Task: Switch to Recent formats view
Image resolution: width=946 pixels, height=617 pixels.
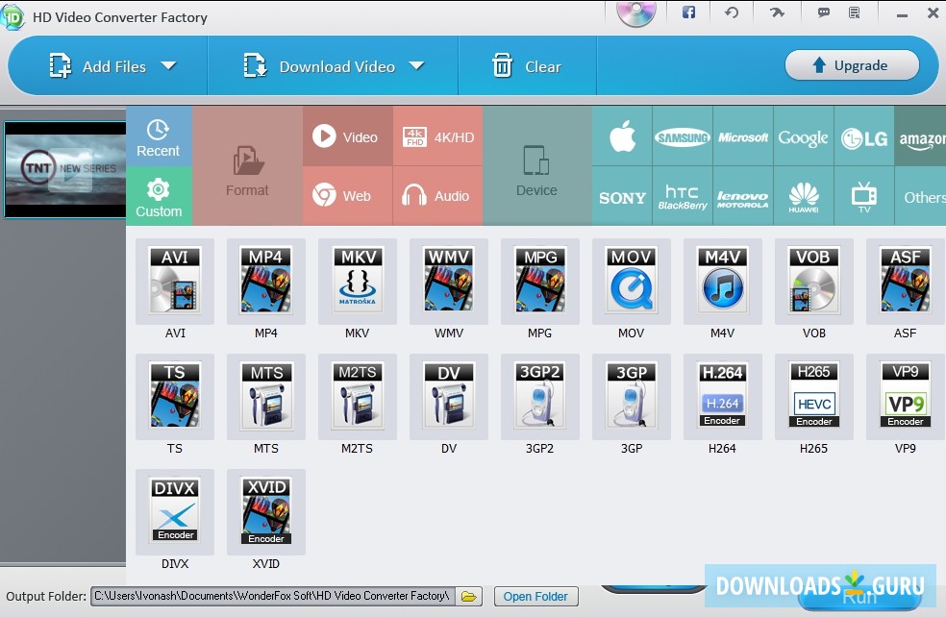Action: (x=159, y=136)
